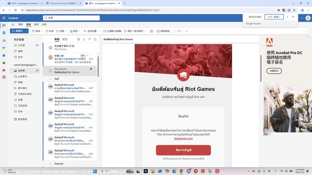Open the Flag (標記) dropdown arrow

pos(145,31)
